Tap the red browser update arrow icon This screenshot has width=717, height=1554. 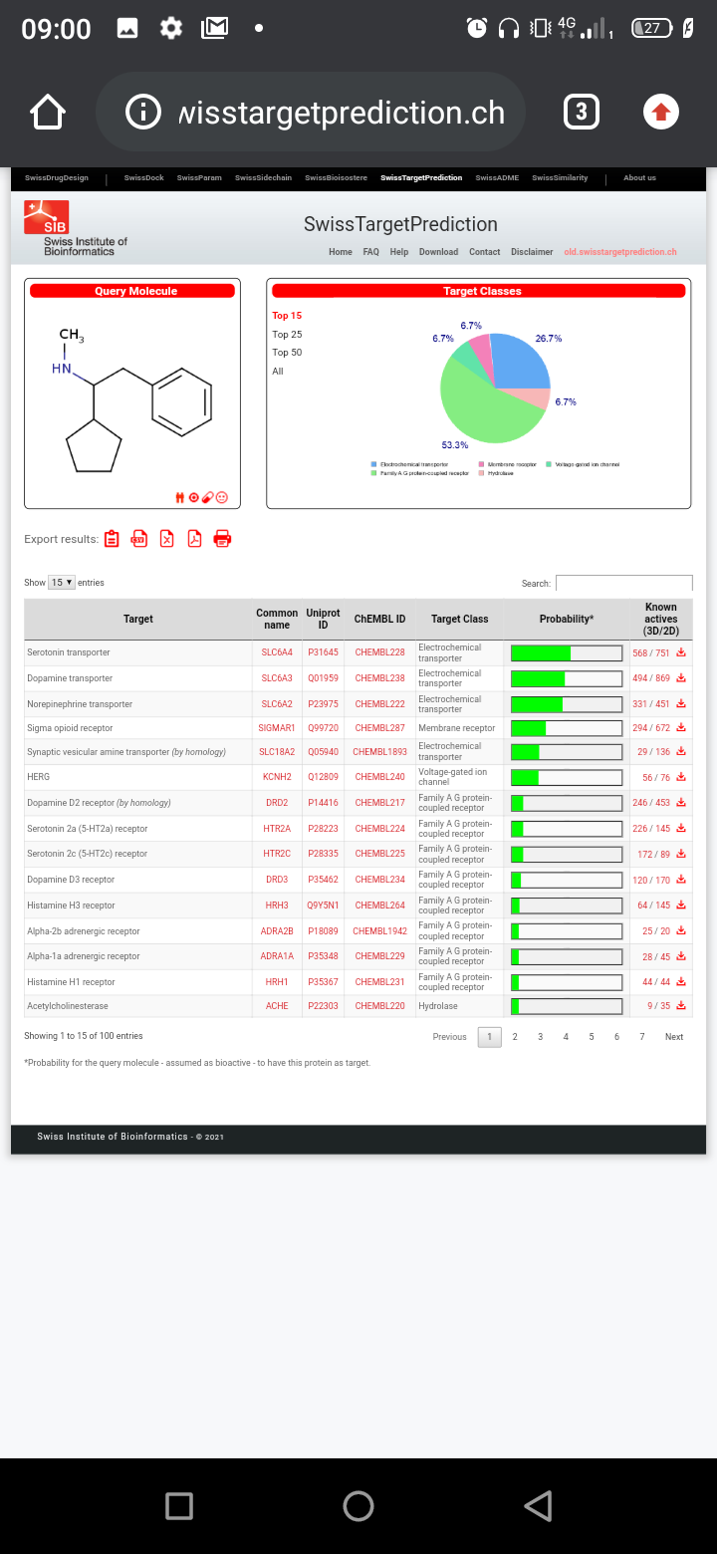pyautogui.click(x=660, y=113)
